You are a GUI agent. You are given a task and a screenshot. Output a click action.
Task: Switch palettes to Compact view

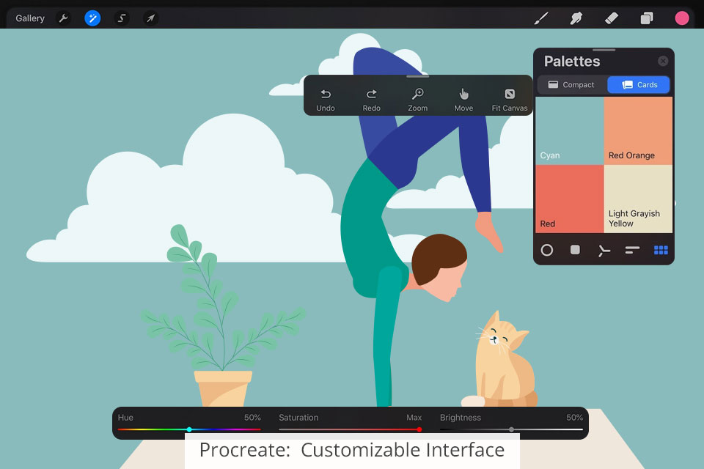tap(571, 85)
